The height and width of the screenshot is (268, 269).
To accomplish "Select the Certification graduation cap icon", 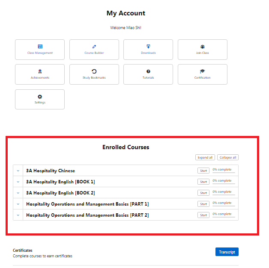I will tap(202, 71).
